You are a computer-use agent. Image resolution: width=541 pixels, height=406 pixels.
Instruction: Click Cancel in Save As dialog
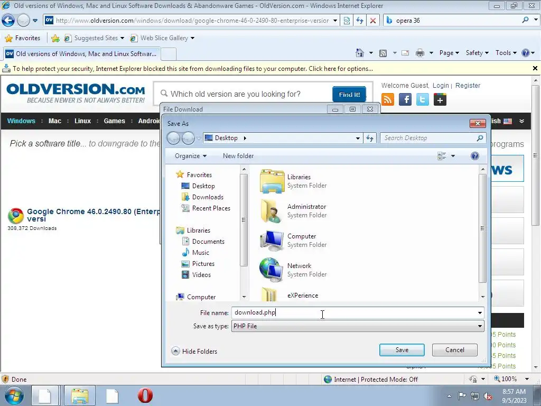(x=455, y=350)
